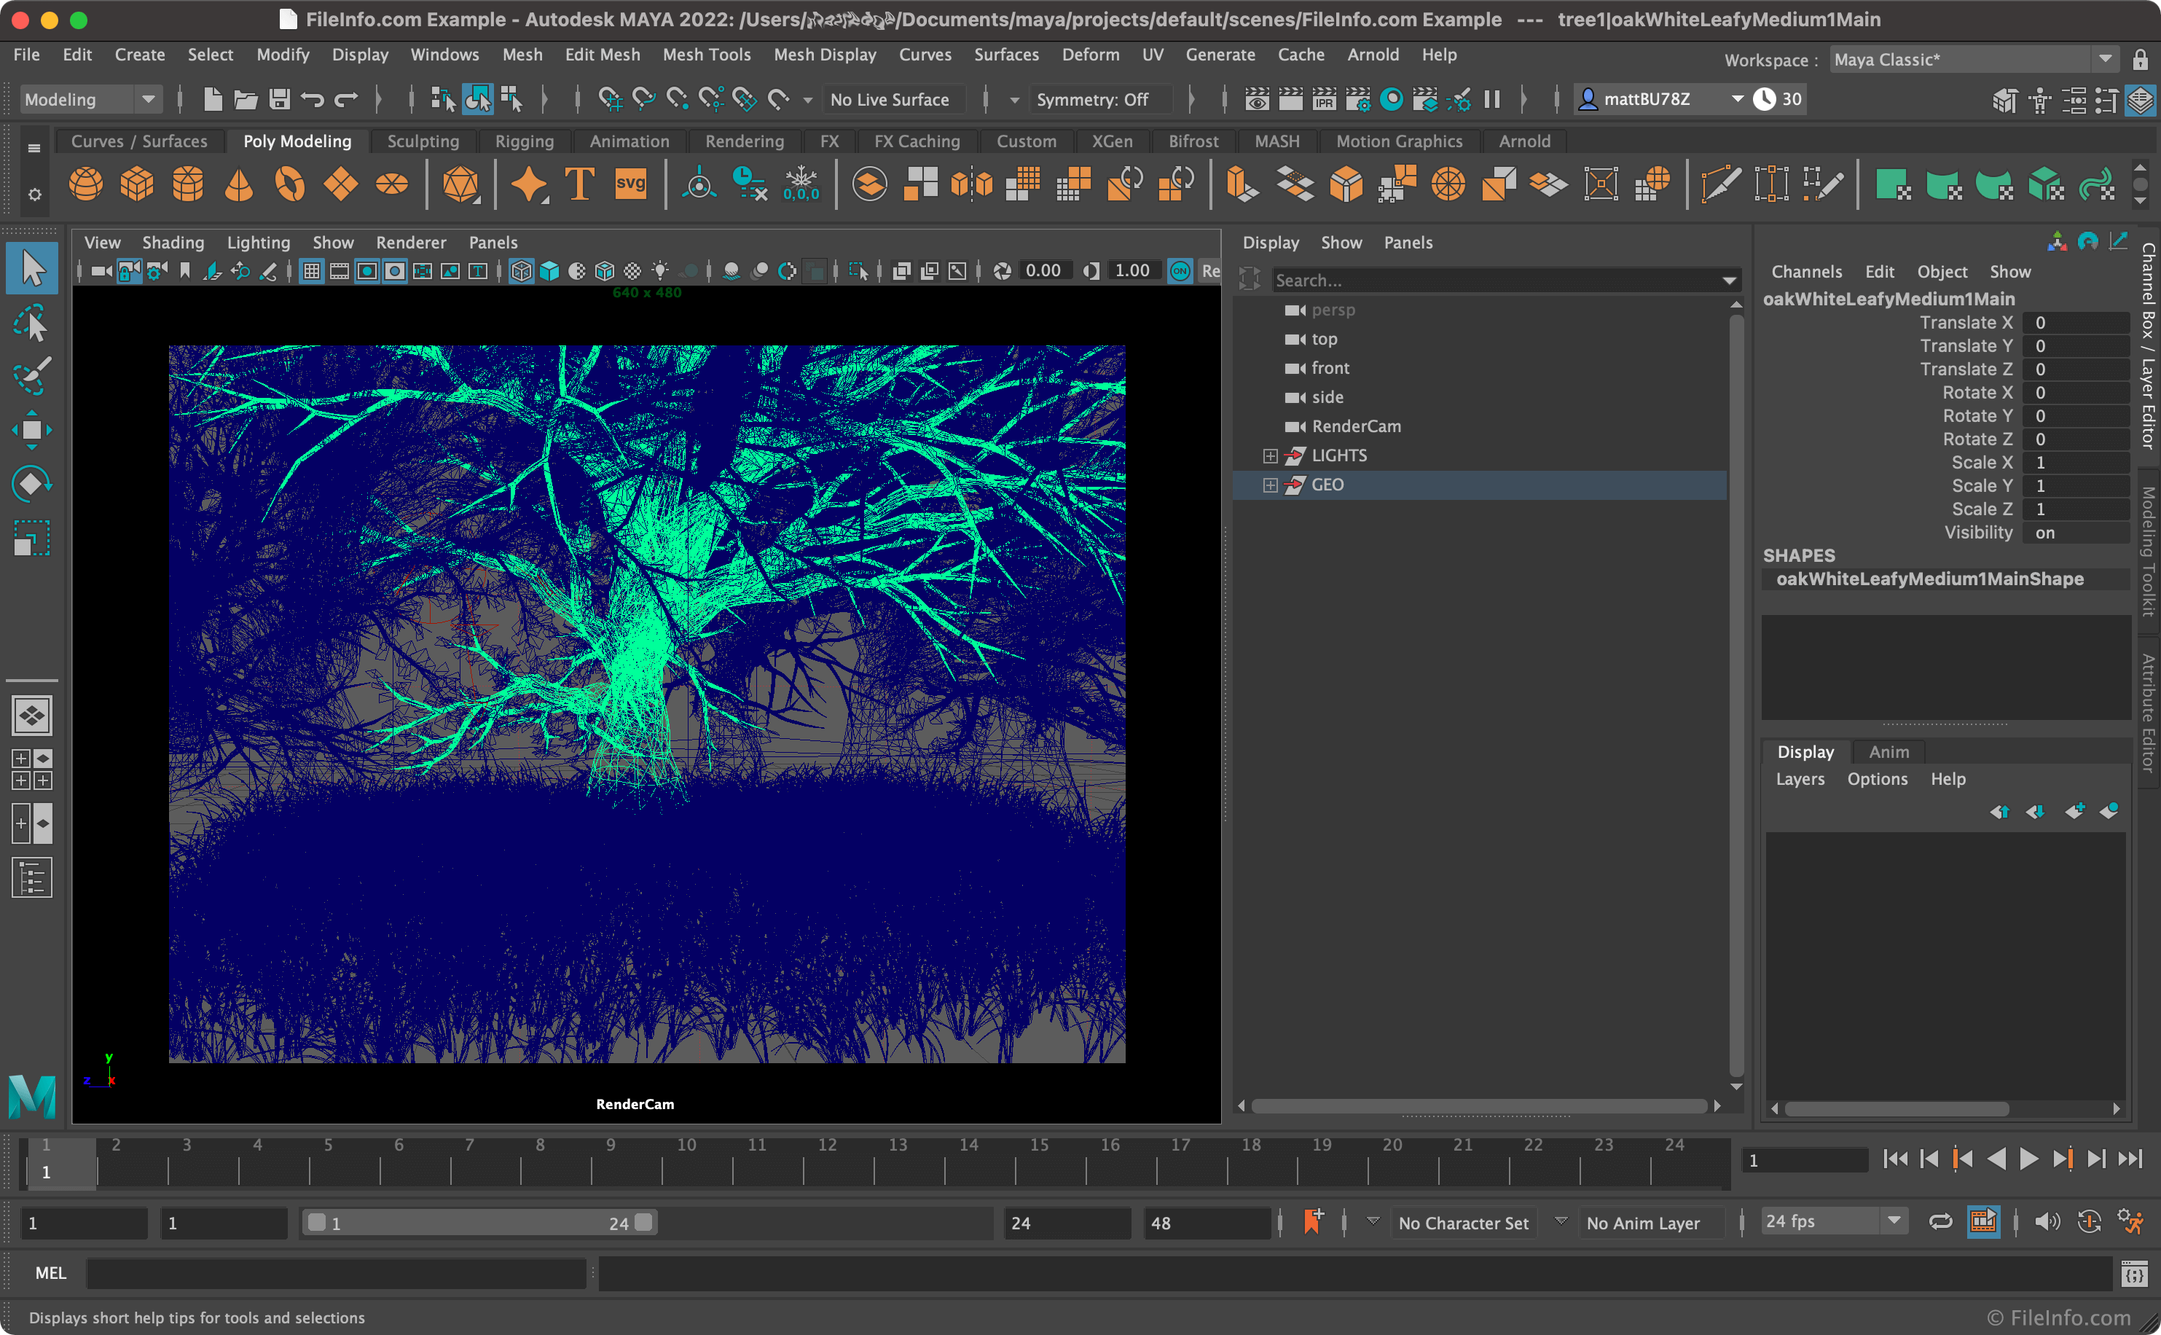Click the polygon cube shelf icon
Screen dimensions: 2161x1335
tap(137, 184)
